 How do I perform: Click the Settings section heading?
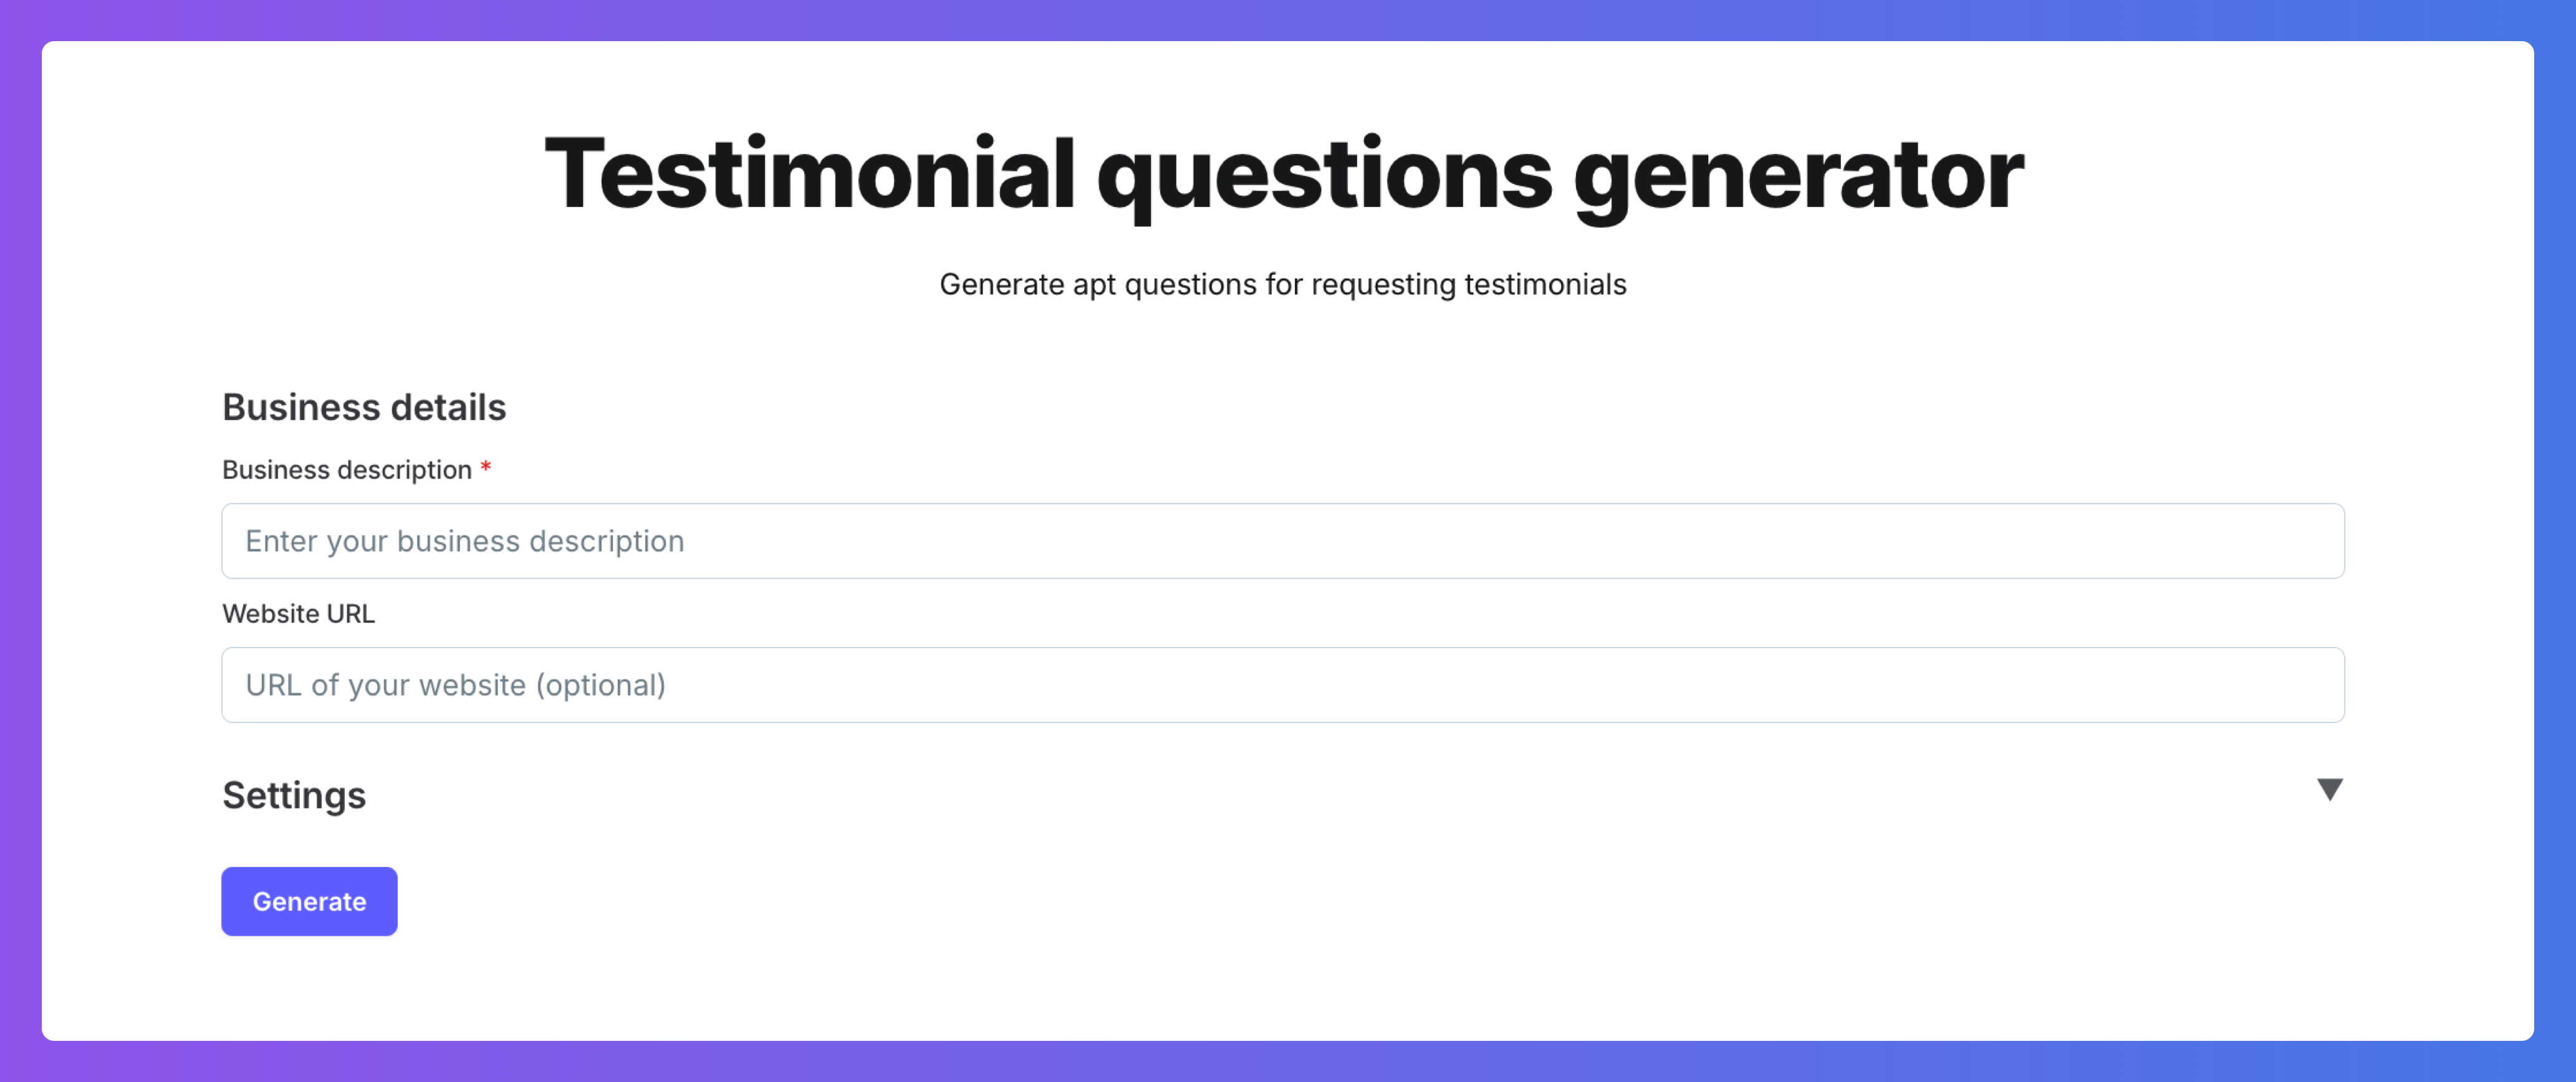pyautogui.click(x=294, y=796)
